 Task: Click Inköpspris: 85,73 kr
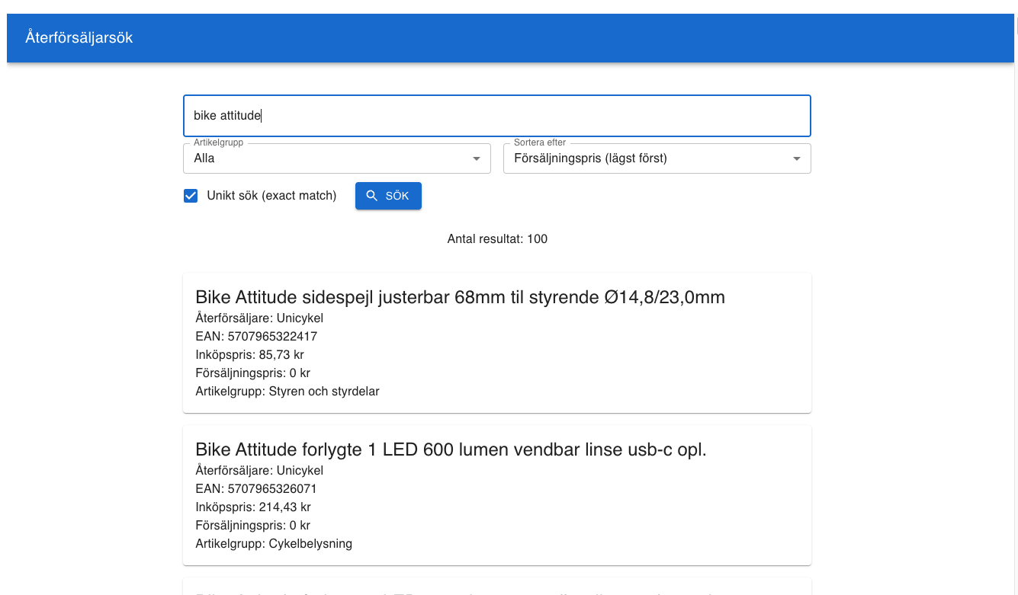click(x=249, y=354)
